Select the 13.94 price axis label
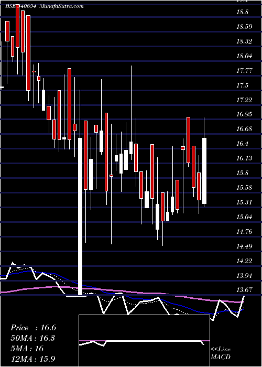 pyautogui.click(x=244, y=275)
